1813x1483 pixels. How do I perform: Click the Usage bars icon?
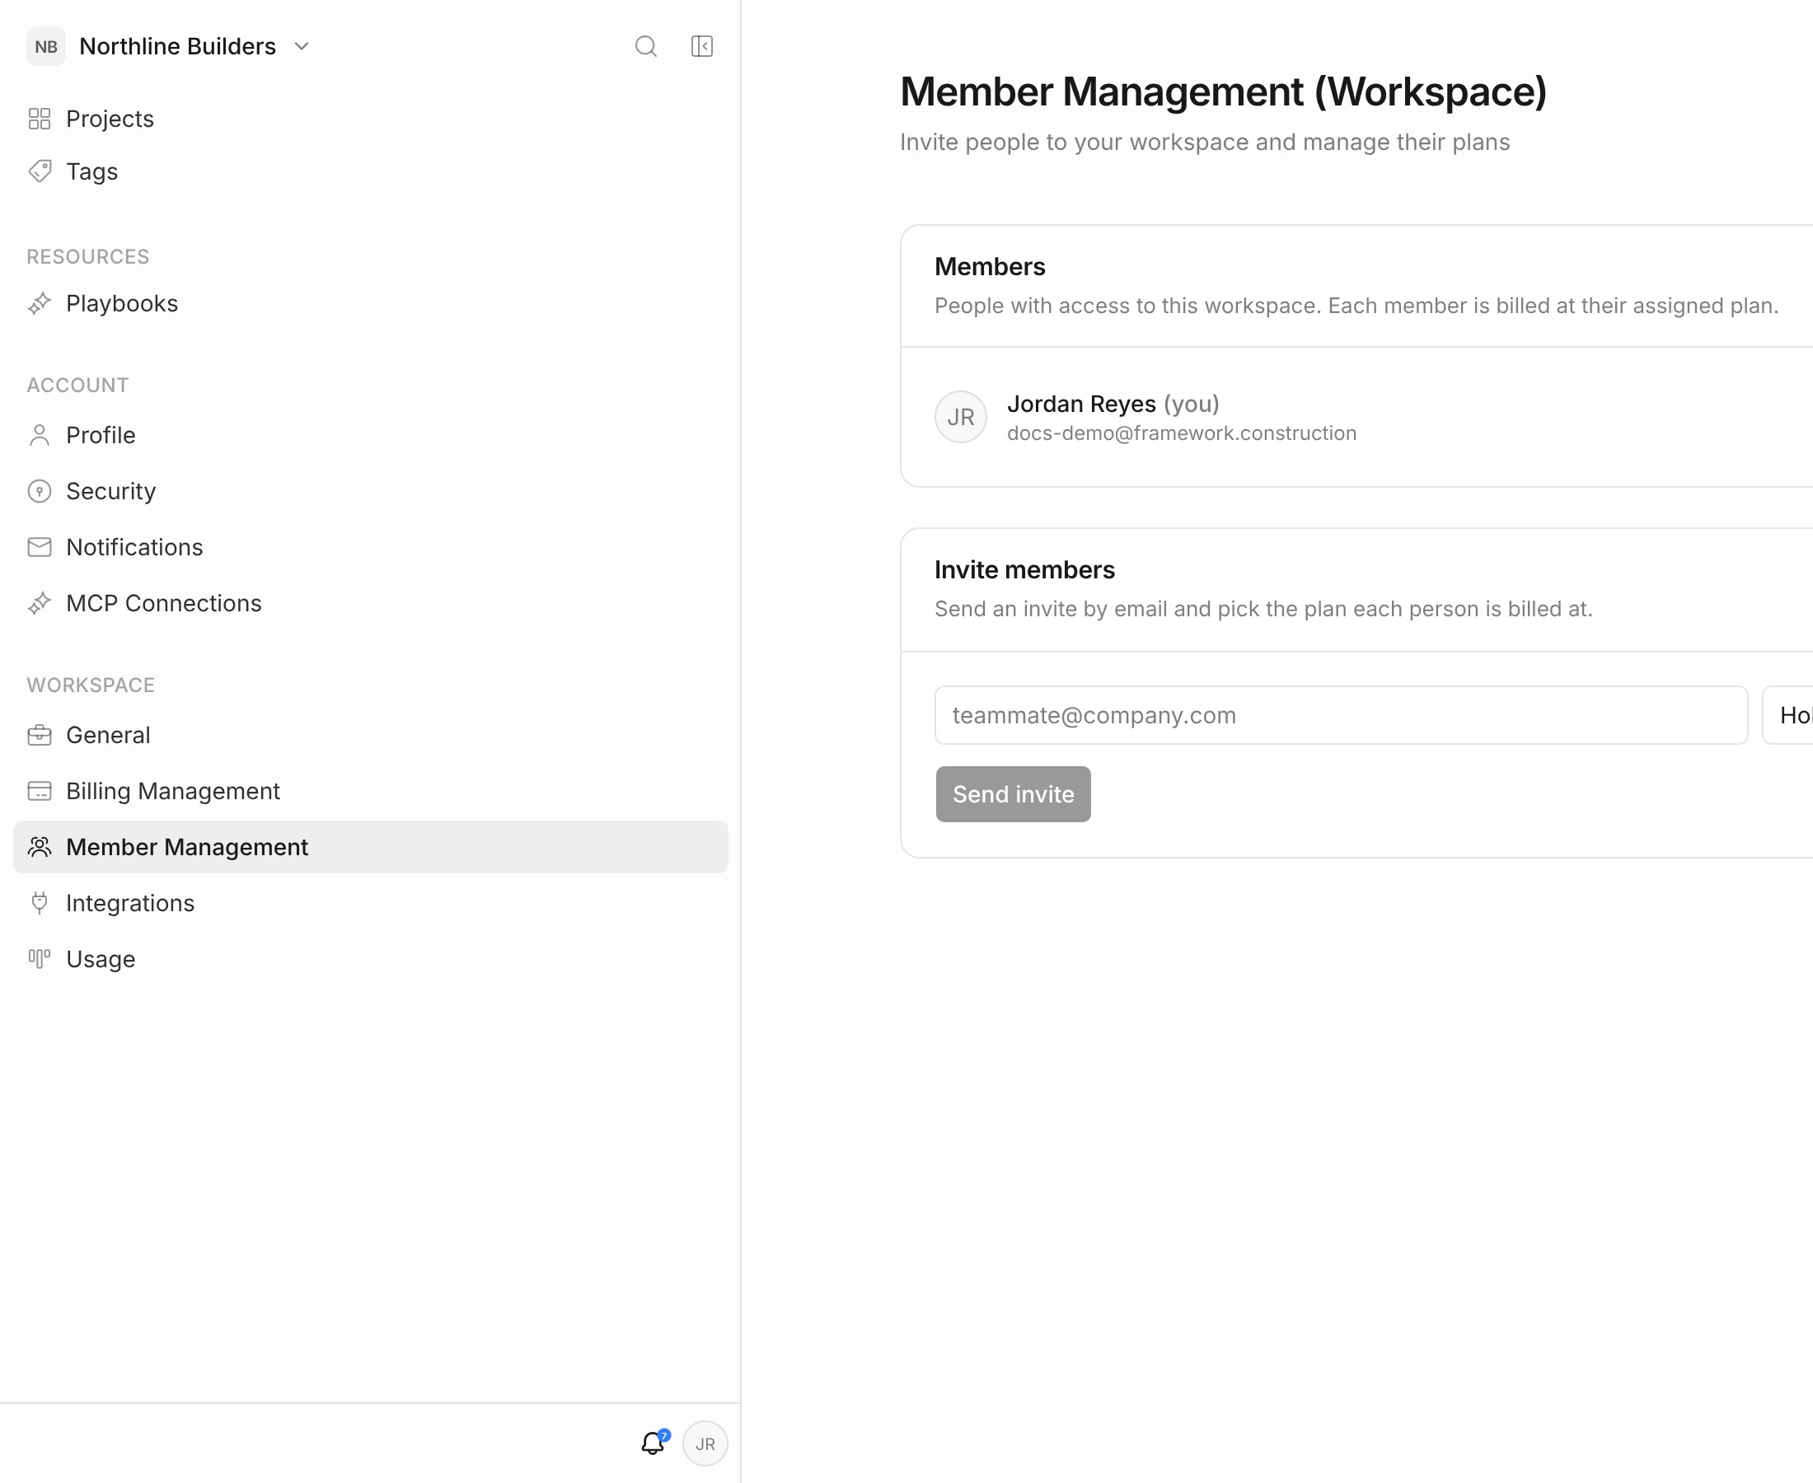point(40,958)
